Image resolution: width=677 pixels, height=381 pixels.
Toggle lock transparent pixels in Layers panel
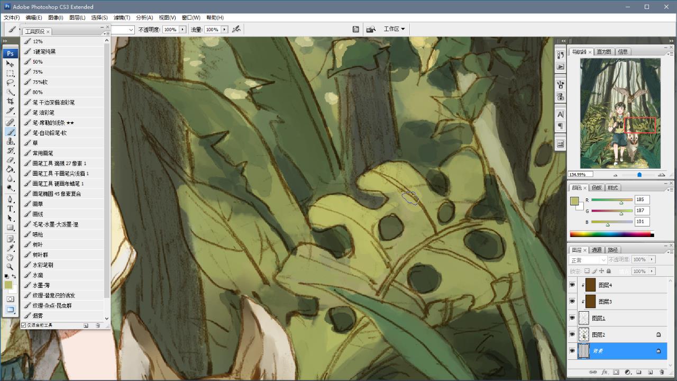[x=587, y=271]
